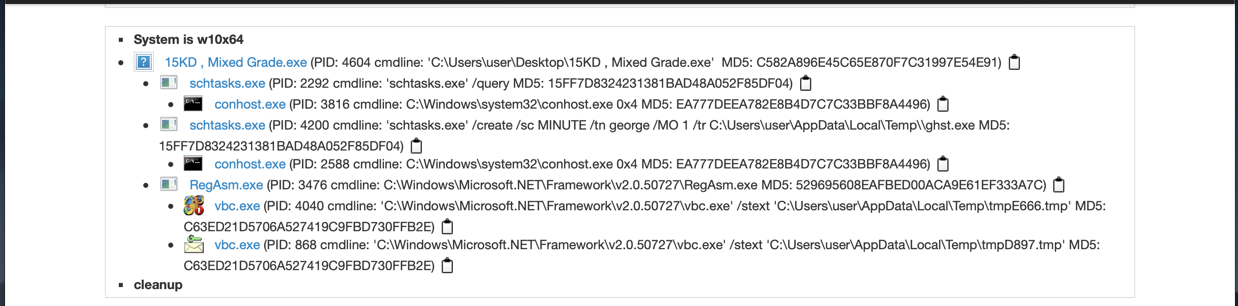Click the cleanup entry at the bottom

(158, 285)
